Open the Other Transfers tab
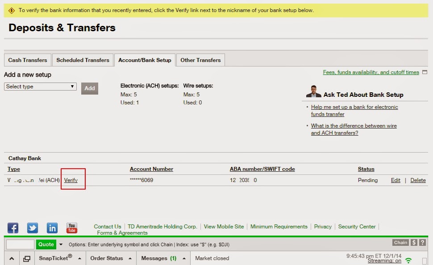 [x=200, y=60]
